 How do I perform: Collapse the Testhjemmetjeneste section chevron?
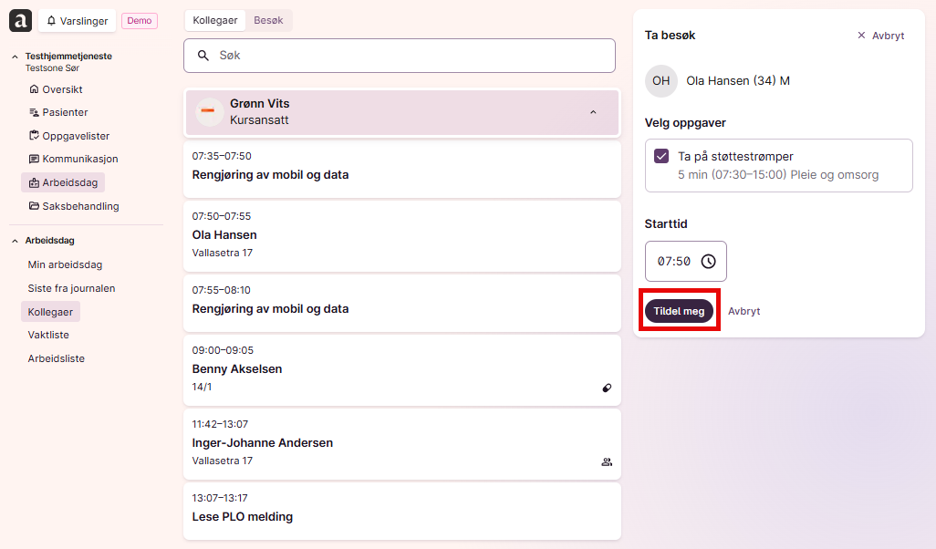(15, 57)
